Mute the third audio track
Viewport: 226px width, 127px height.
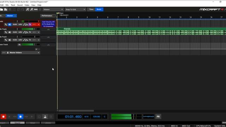pyautogui.click(x=15, y=40)
